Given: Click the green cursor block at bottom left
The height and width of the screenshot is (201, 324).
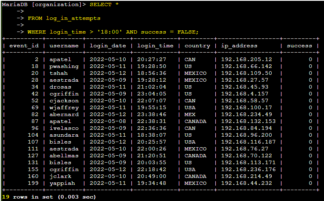Looking at the screenshot, I should click(1, 197).
